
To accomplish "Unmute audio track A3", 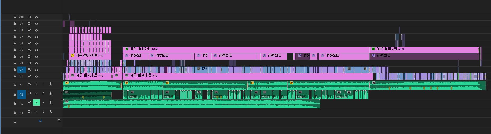I will (36, 103).
